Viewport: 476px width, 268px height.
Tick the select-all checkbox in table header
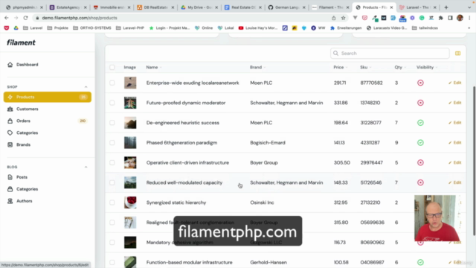tap(112, 67)
